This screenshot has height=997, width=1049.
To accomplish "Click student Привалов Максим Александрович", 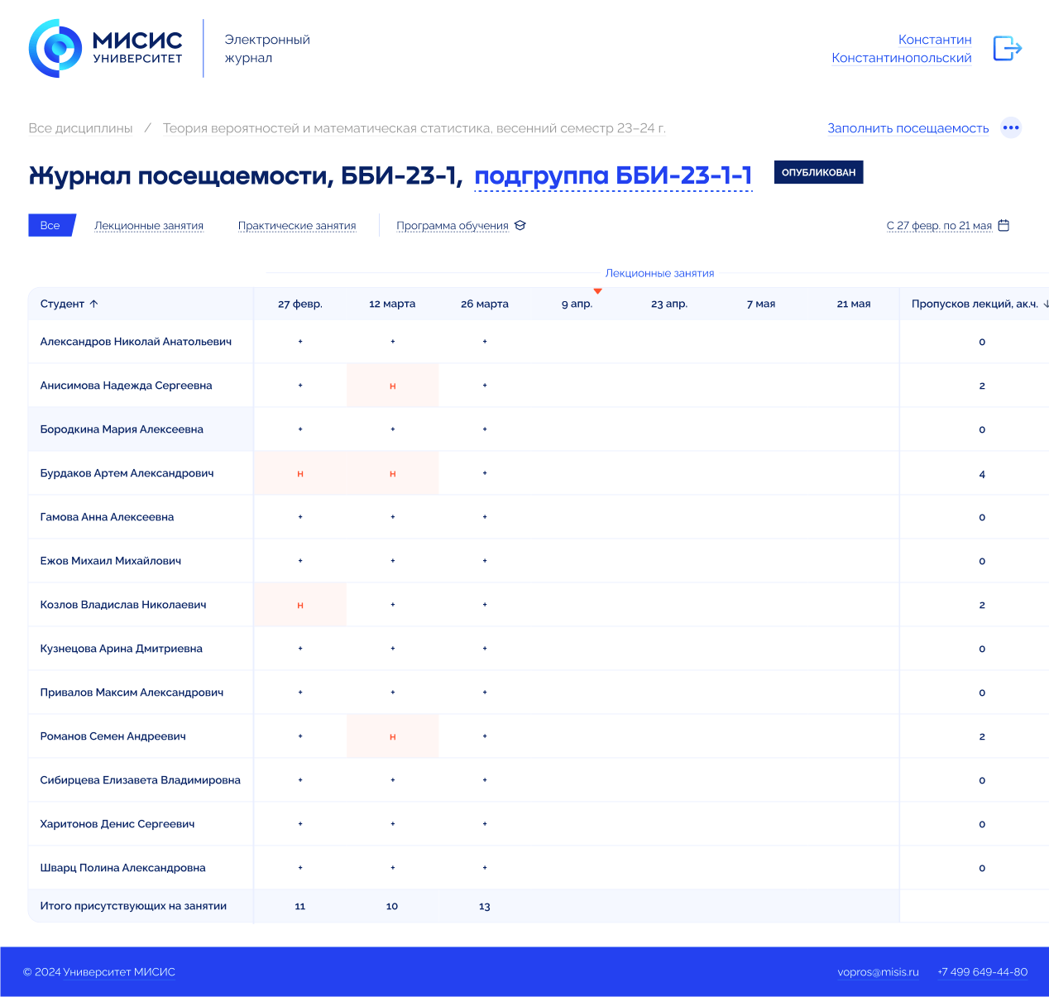I will click(132, 693).
